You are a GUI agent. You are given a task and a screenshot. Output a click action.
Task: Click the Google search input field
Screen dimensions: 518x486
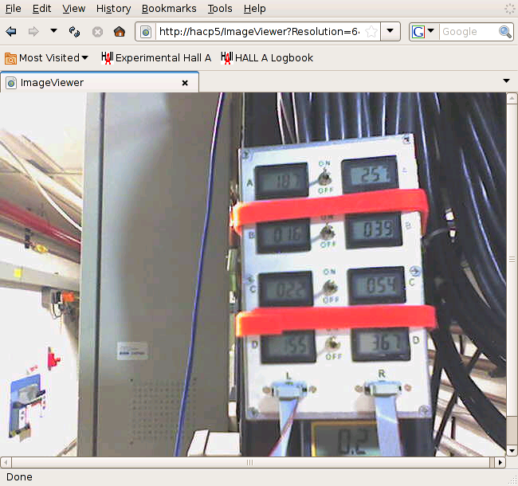469,32
